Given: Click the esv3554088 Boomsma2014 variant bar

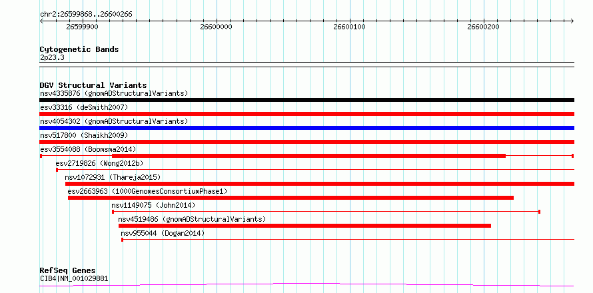Looking at the screenshot, I should click(x=306, y=156).
